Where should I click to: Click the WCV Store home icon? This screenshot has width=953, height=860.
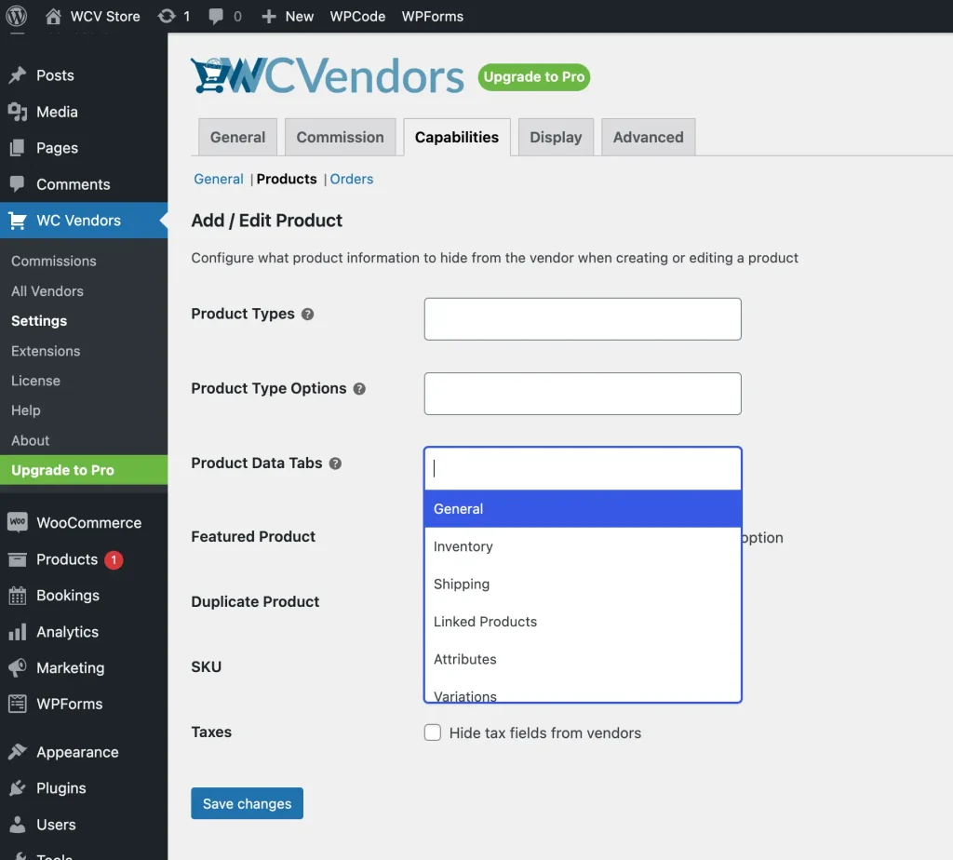coord(53,17)
